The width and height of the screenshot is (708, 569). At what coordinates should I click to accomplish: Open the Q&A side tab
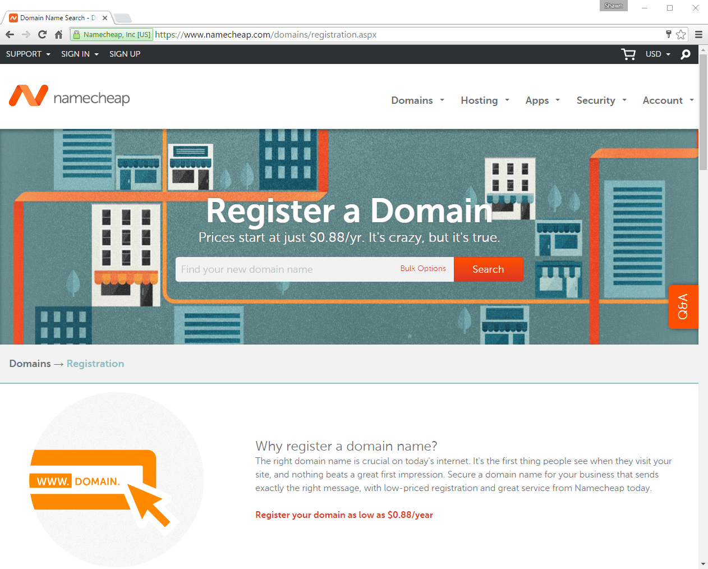[683, 306]
